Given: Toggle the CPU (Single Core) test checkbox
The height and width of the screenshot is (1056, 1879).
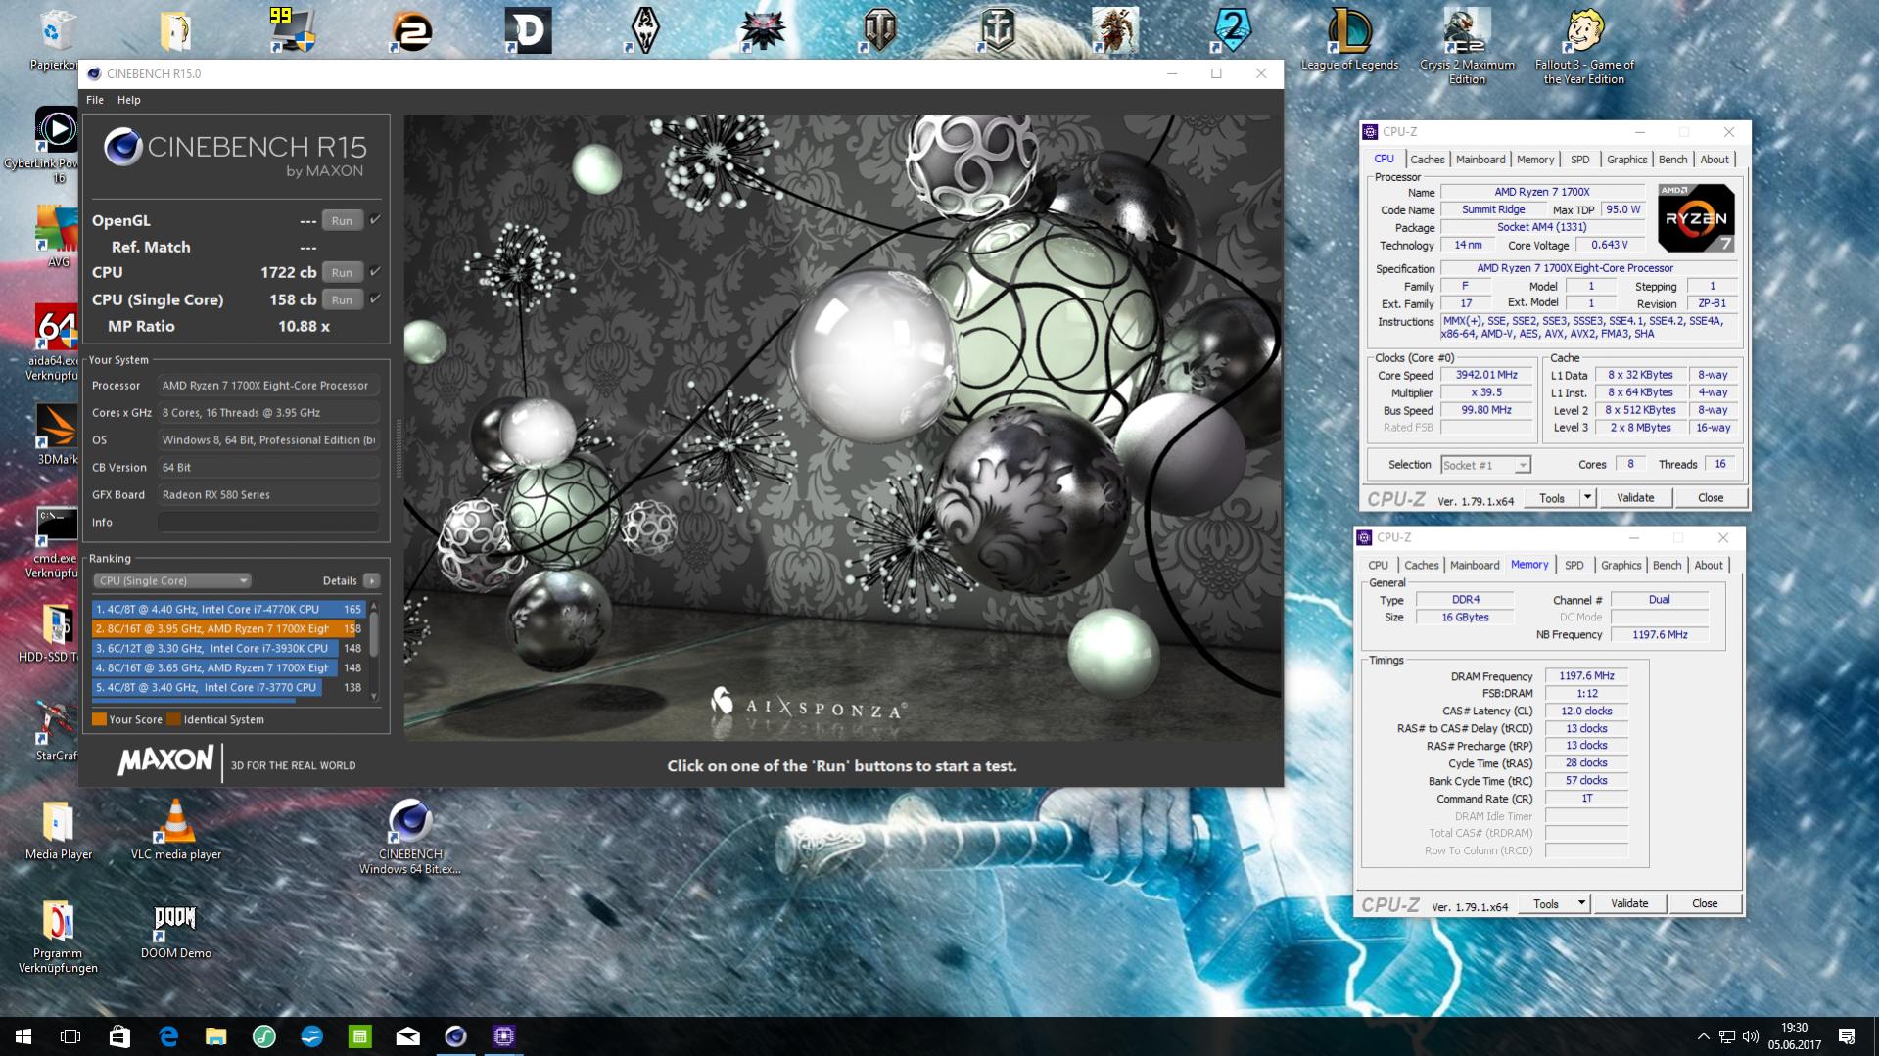Looking at the screenshot, I should [x=375, y=299].
